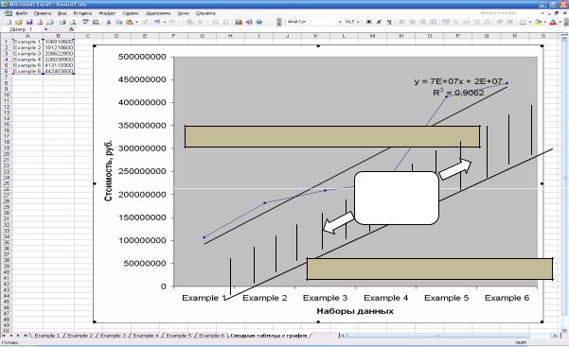Click the Paste clipboard icon
Viewport: 569px width, 347px height.
click(x=129, y=22)
